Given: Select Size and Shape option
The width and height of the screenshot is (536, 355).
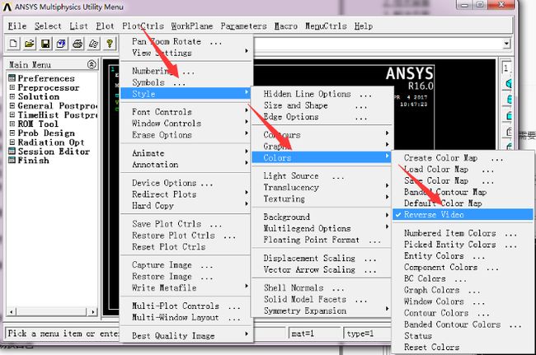Looking at the screenshot, I should pyautogui.click(x=322, y=105).
